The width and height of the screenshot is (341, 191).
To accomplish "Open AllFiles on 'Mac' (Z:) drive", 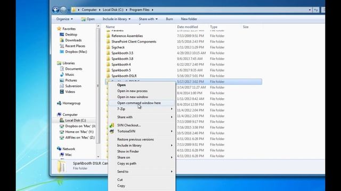I will click(80, 137).
